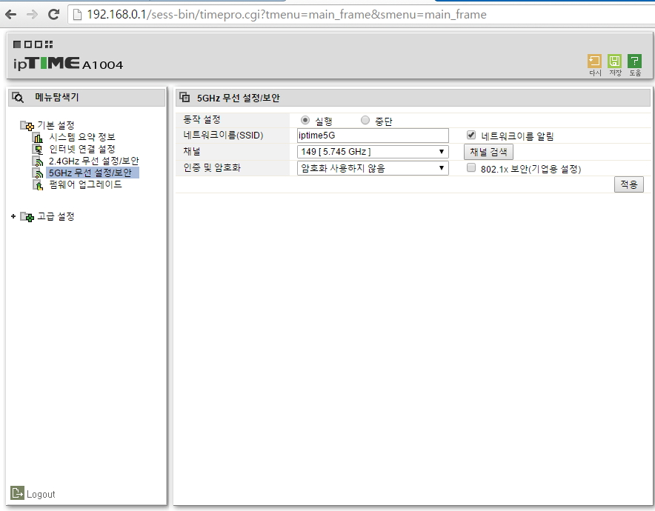The height and width of the screenshot is (511, 655).
Task: Click the Logout icon at bottom left
Action: click(x=17, y=493)
